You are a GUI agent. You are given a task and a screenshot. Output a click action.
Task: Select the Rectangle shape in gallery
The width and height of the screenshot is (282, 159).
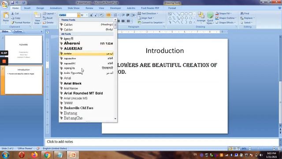point(182,14)
